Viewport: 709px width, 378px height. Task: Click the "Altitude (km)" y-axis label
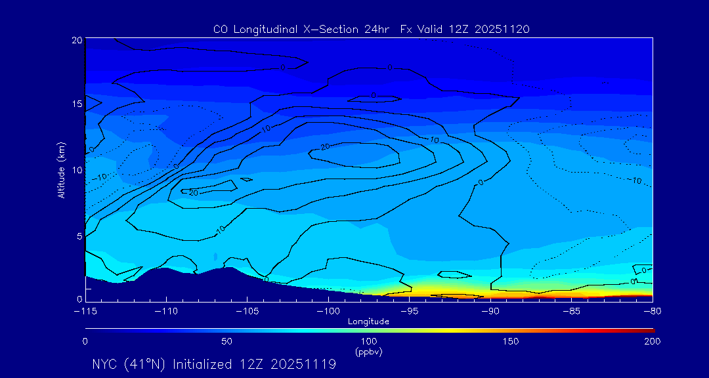point(61,169)
